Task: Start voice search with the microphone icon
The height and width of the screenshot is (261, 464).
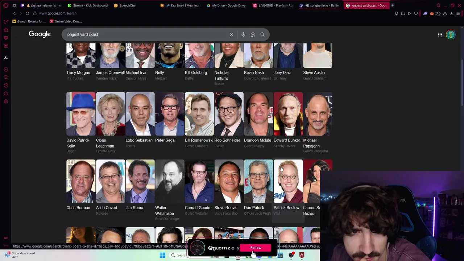Action: point(243,34)
